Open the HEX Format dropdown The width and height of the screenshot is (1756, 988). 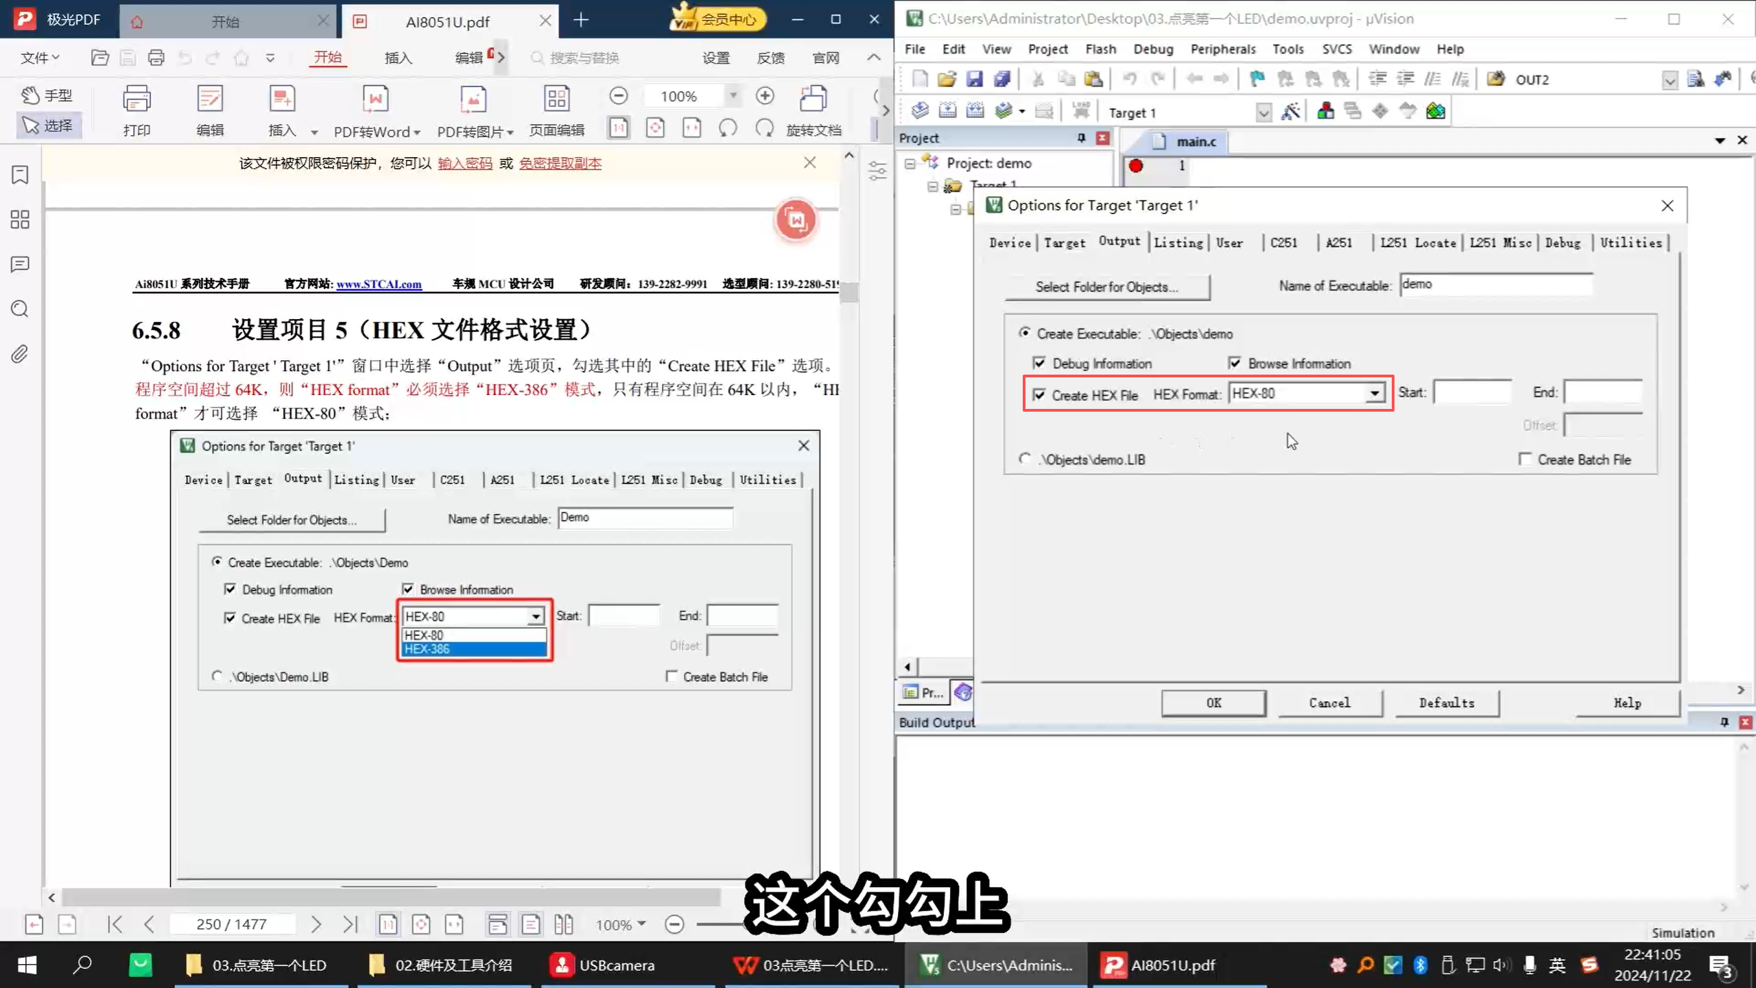1375,393
